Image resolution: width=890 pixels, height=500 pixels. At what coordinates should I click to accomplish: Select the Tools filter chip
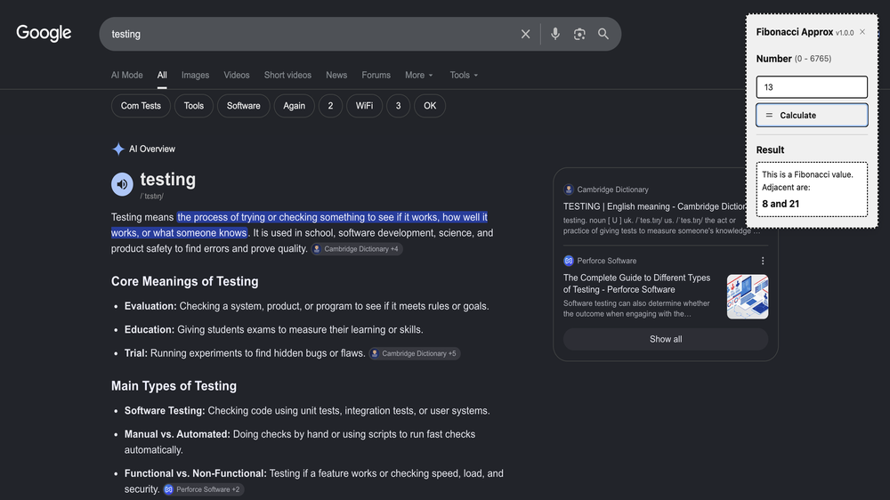[x=193, y=106]
